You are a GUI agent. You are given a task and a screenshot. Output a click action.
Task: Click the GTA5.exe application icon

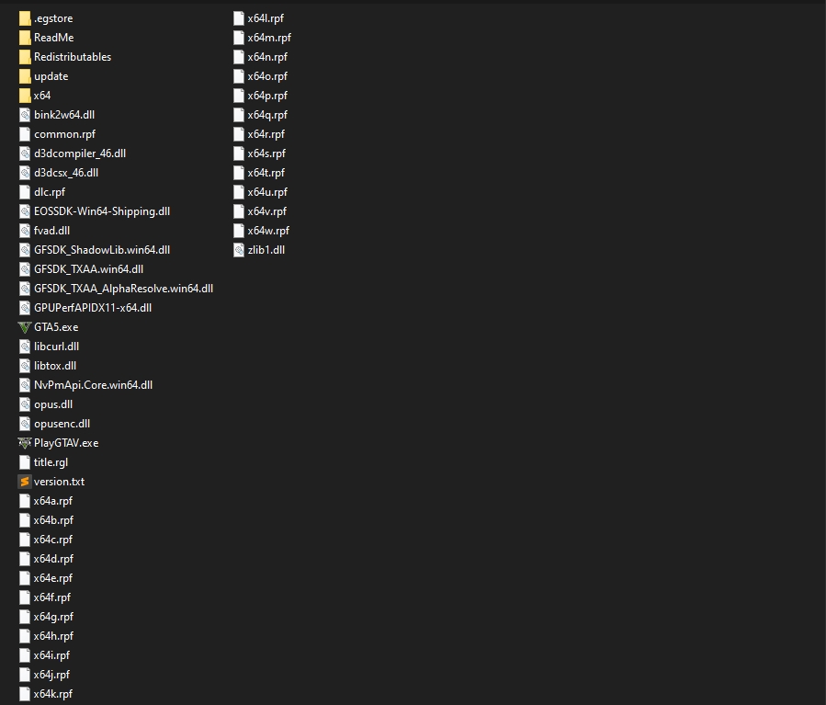tap(25, 327)
